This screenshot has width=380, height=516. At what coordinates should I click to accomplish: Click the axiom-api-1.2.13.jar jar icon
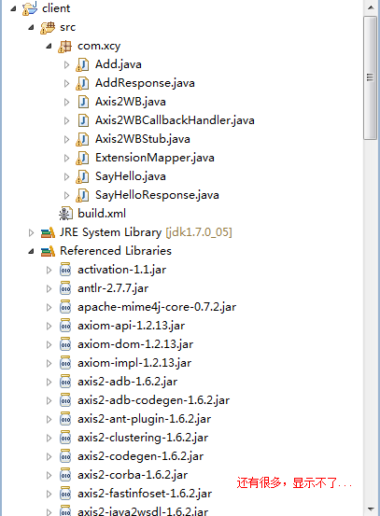[x=65, y=326]
